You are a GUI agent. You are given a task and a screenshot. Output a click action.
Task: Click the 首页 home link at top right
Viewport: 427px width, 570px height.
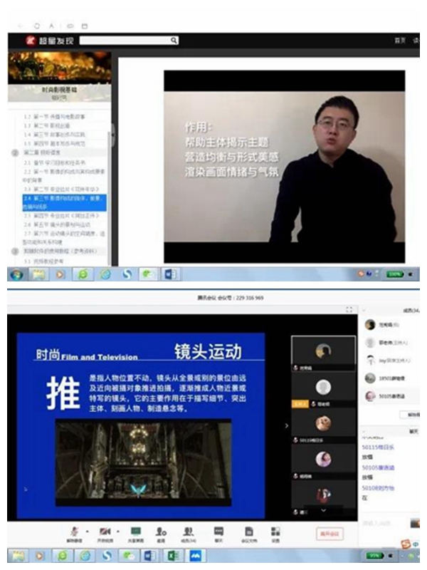399,41
